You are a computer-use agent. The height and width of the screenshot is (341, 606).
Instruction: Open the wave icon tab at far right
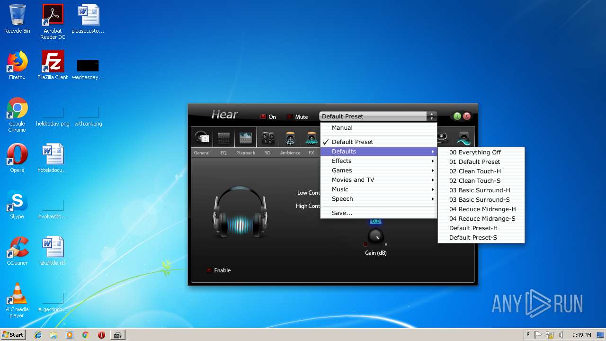coord(464,138)
